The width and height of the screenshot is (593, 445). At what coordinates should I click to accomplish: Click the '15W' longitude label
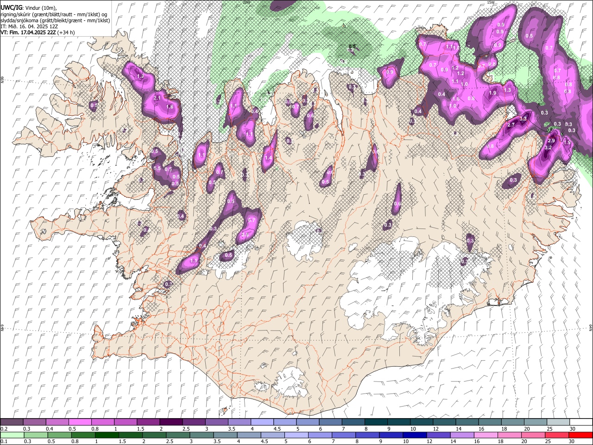(x=491, y=2)
